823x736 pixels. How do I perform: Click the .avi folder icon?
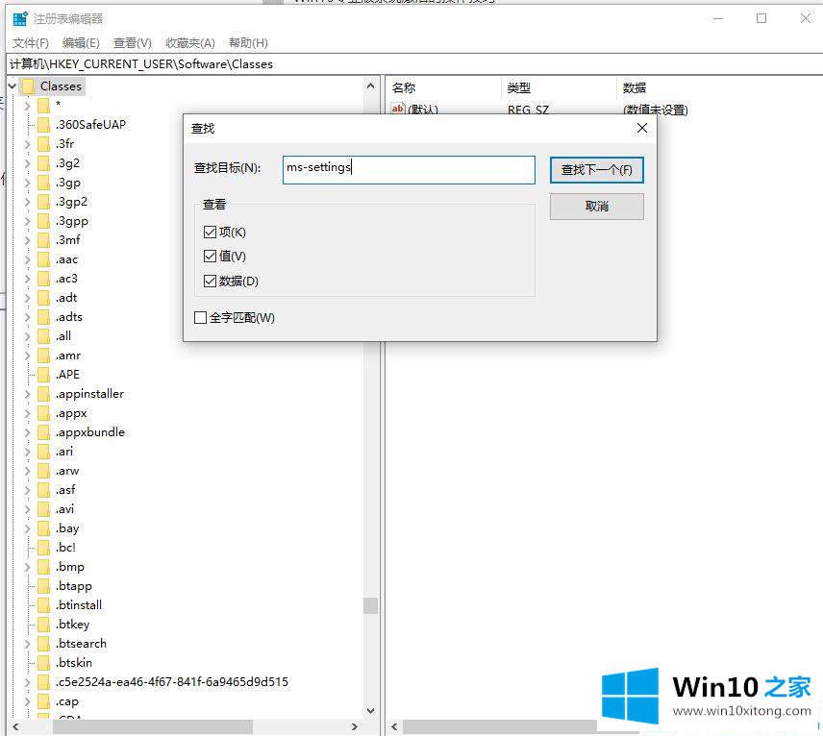[43, 509]
